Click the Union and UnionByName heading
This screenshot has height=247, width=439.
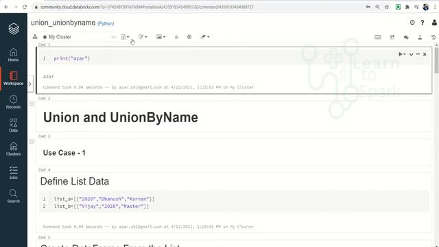click(x=121, y=117)
